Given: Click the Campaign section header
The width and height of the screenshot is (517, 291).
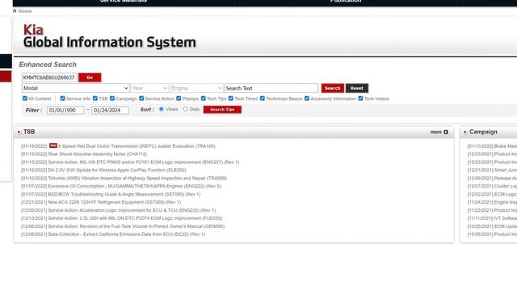Looking at the screenshot, I should (483, 132).
